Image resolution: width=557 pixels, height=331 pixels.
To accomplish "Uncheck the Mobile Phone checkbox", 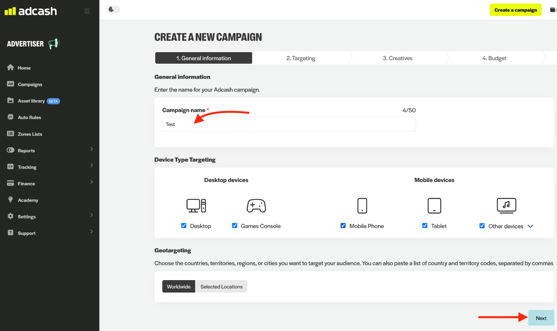I will click(343, 225).
